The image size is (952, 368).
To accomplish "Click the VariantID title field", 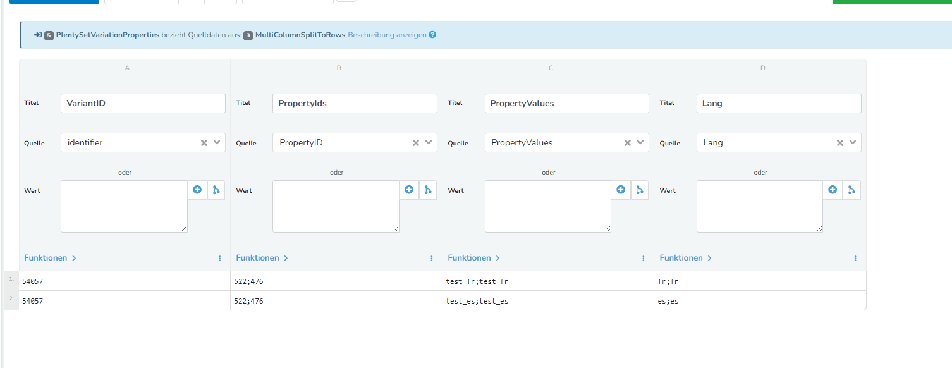I will pos(143,103).
